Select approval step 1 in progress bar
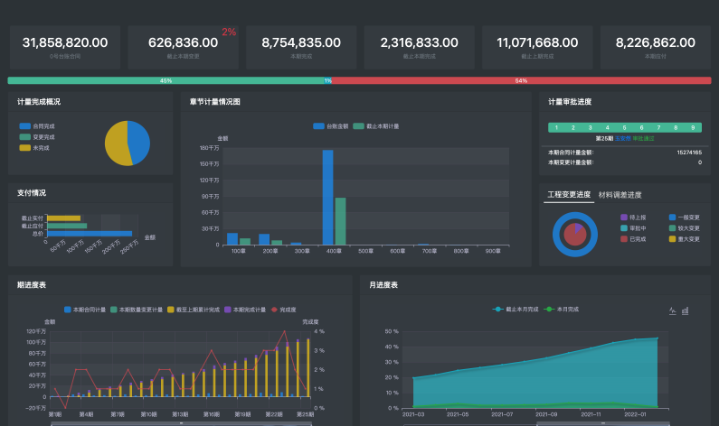Image resolution: width=719 pixels, height=426 pixels. 556,127
